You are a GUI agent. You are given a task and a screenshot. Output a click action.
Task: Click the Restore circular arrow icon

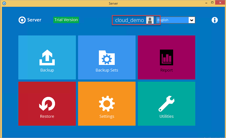47,104
